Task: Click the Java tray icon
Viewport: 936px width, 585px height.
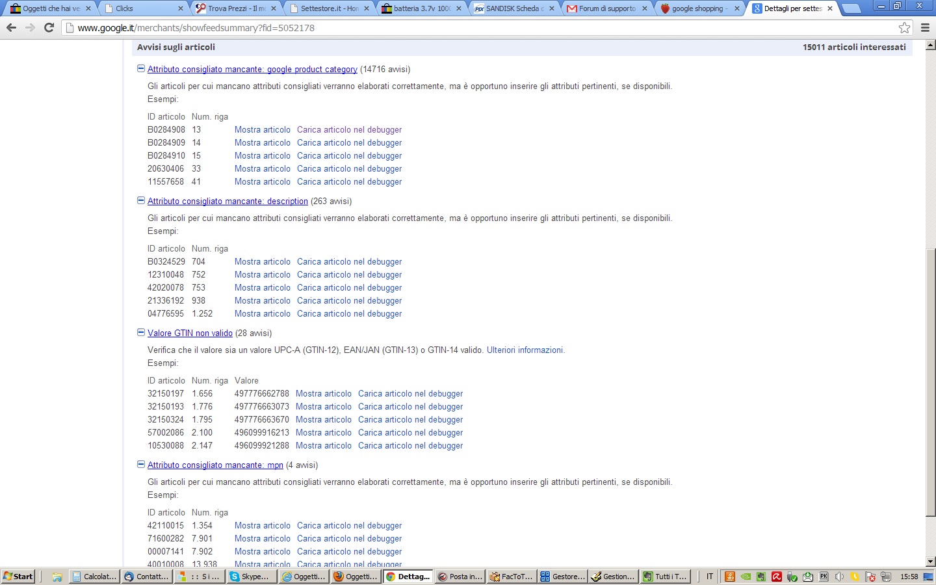Action: 730,577
